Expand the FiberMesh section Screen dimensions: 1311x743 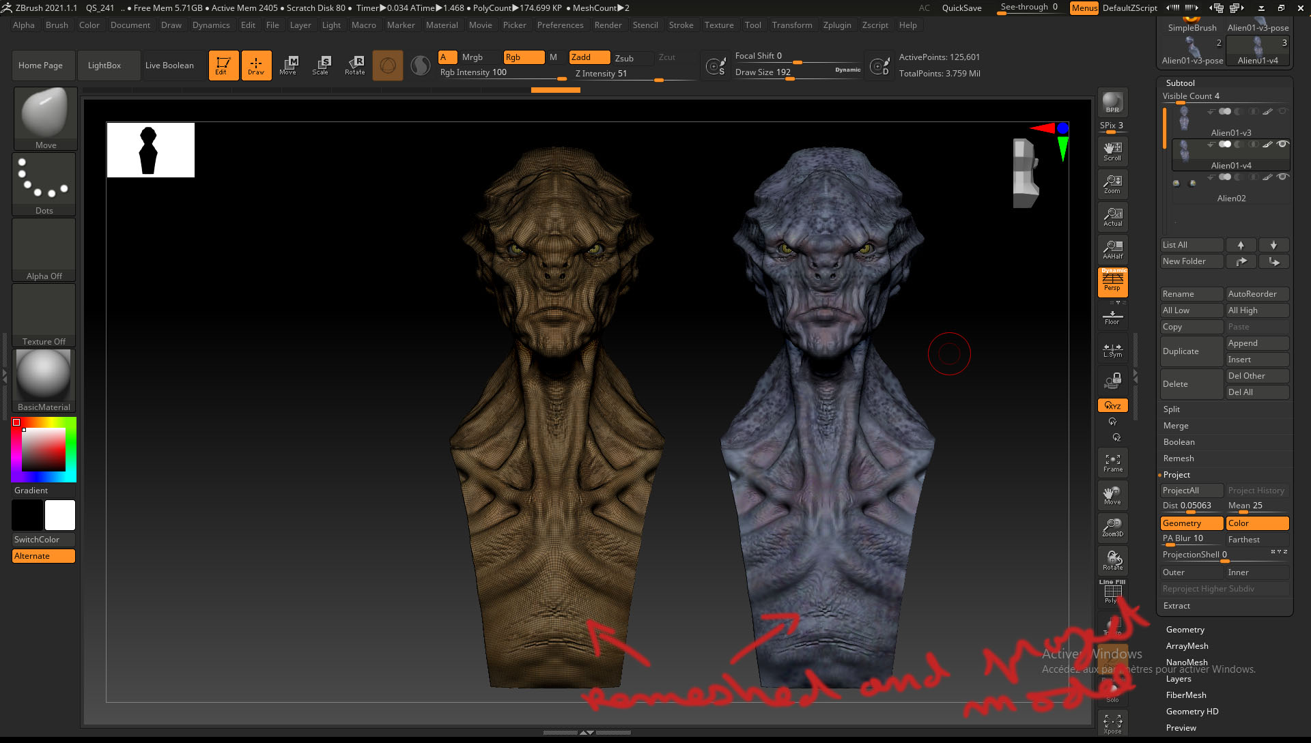(1185, 695)
